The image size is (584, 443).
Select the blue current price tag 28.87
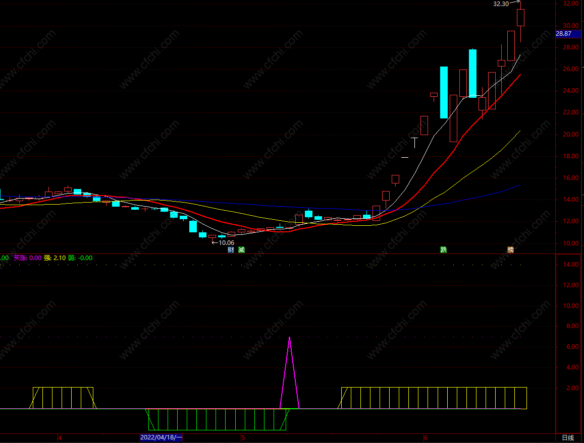(x=568, y=34)
